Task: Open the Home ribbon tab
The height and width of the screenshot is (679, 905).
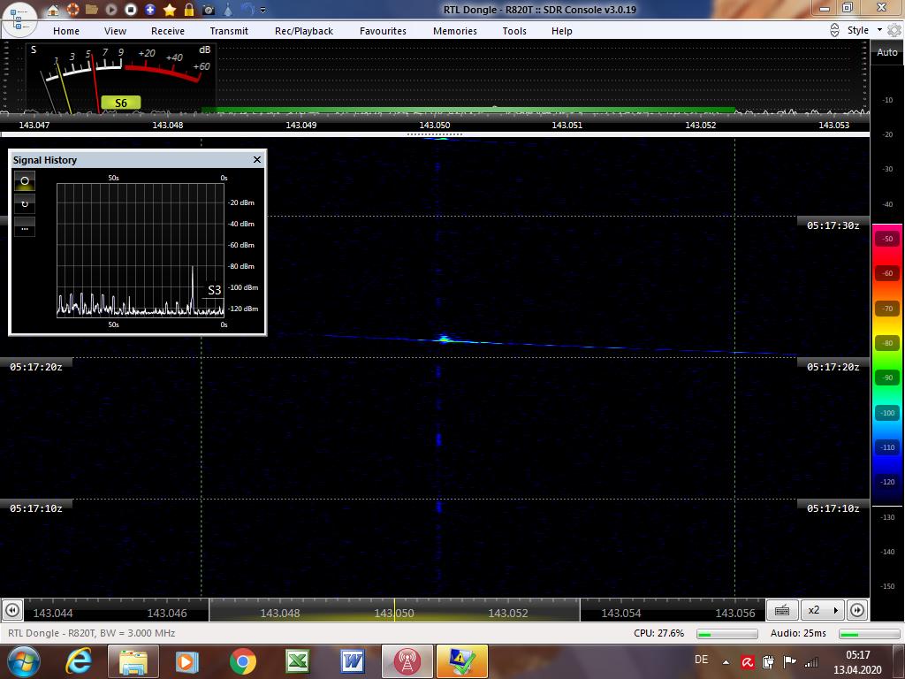Action: tap(66, 31)
